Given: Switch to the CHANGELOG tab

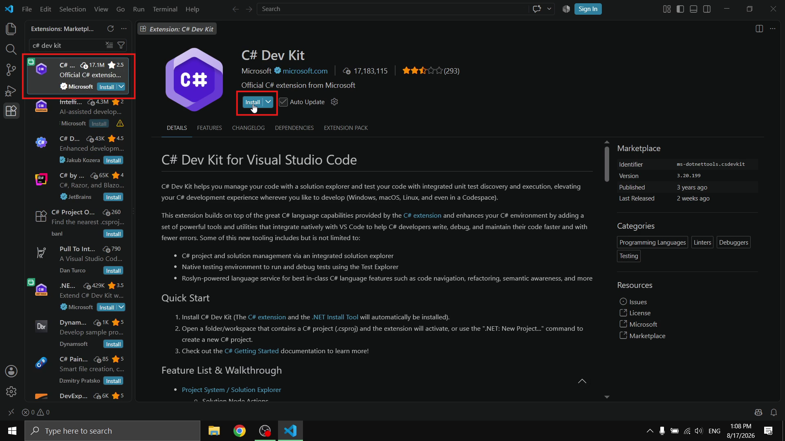Looking at the screenshot, I should [x=248, y=128].
